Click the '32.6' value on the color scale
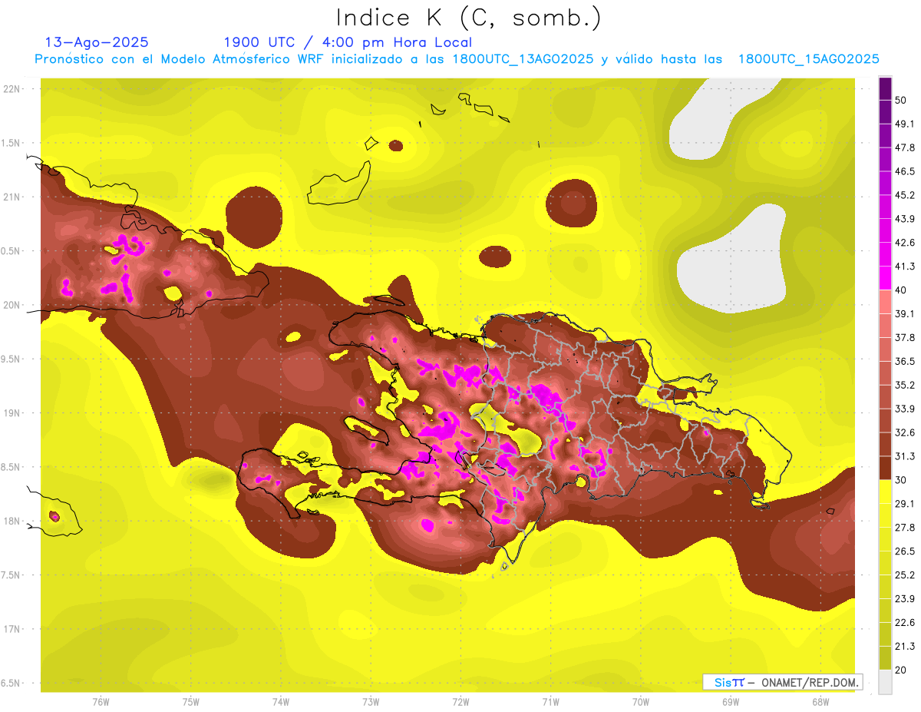The image size is (921, 712). click(905, 432)
